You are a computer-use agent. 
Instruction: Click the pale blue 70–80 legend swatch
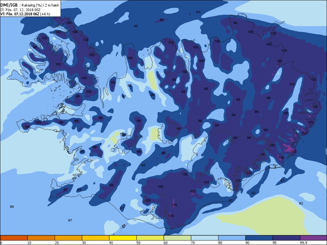[x=205, y=238]
